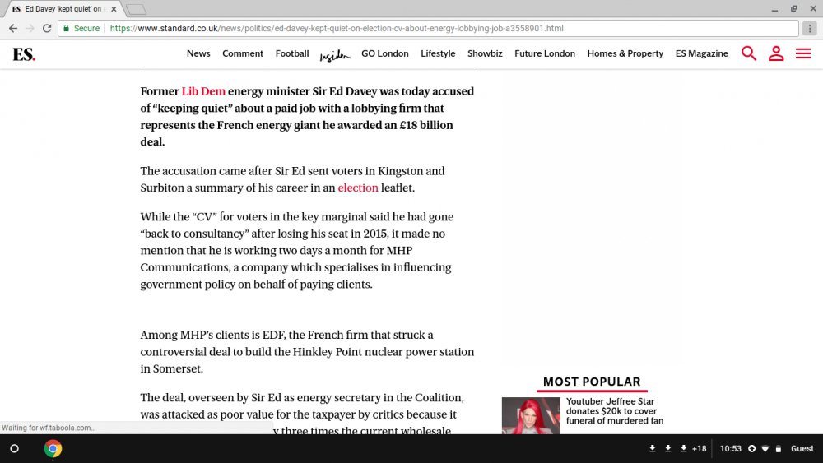This screenshot has height=463, width=823.
Task: Open the Insider section logo
Action: coord(335,54)
